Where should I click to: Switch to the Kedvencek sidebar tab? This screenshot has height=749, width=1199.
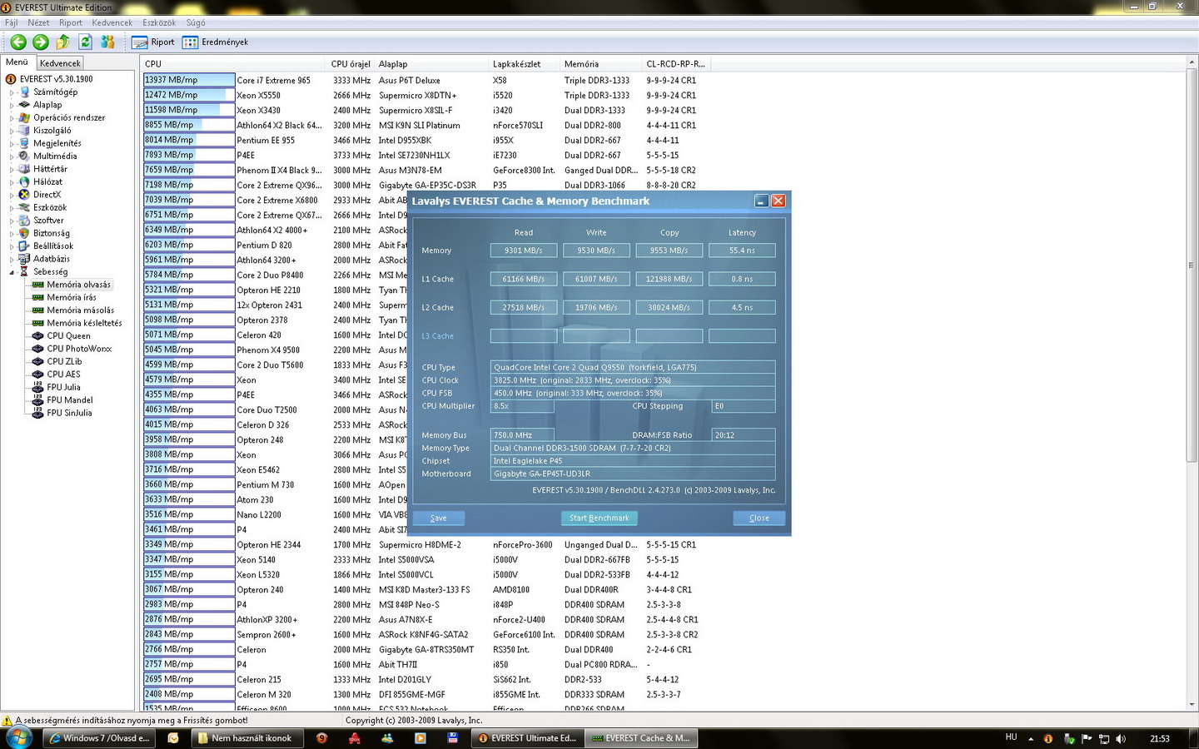point(60,63)
